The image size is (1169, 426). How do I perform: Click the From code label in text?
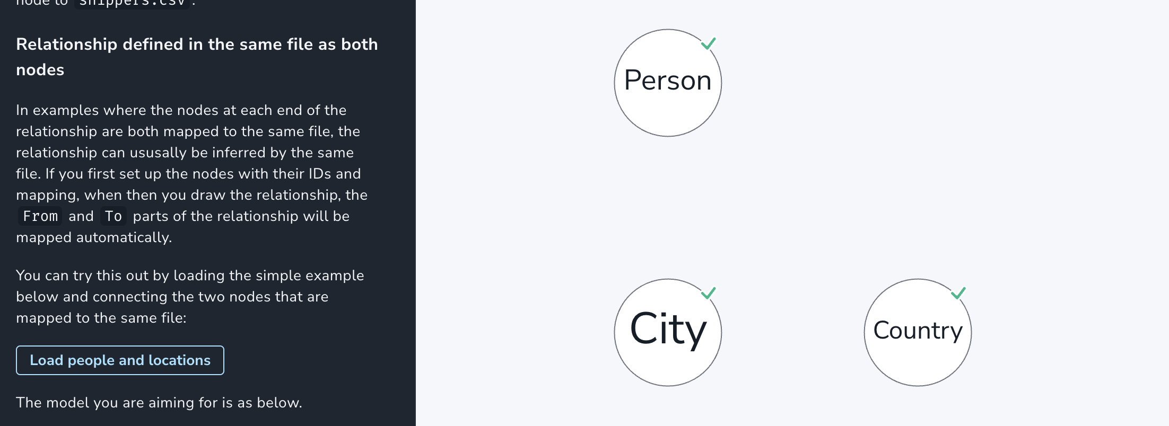click(x=40, y=216)
